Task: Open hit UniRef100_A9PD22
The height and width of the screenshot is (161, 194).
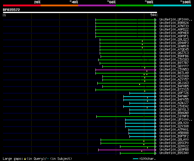Action: pos(174,30)
